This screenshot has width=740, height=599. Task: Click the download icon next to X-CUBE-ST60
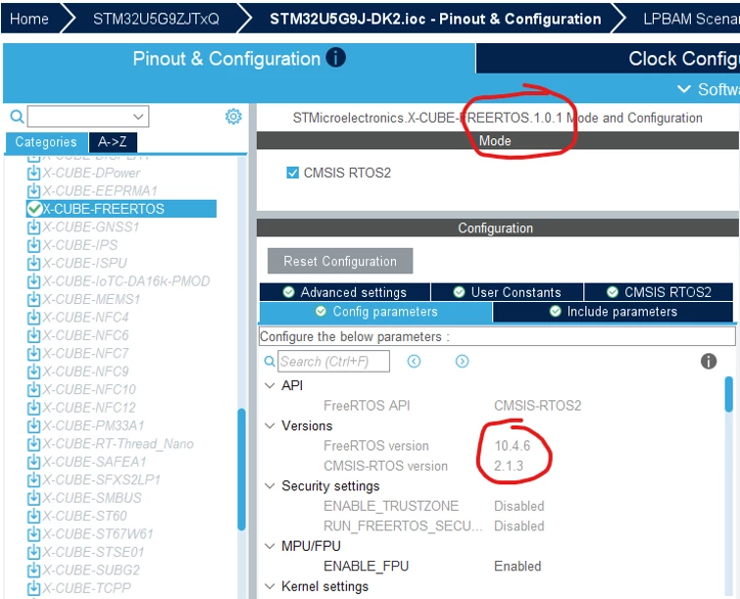pos(33,516)
